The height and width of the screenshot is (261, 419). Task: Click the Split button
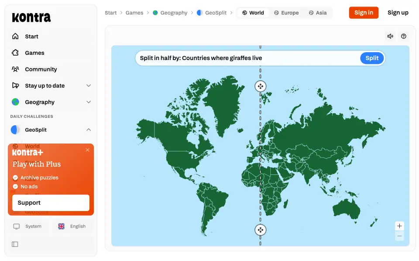coord(372,58)
